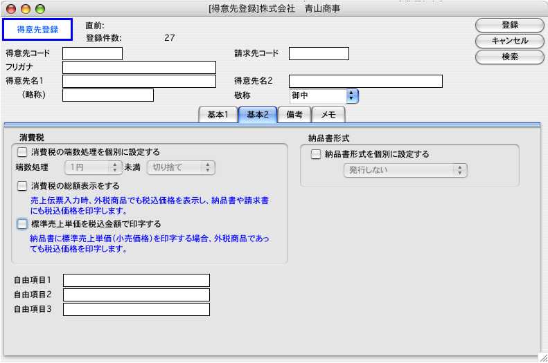
Task: Click the 登録 register button
Action: point(509,25)
